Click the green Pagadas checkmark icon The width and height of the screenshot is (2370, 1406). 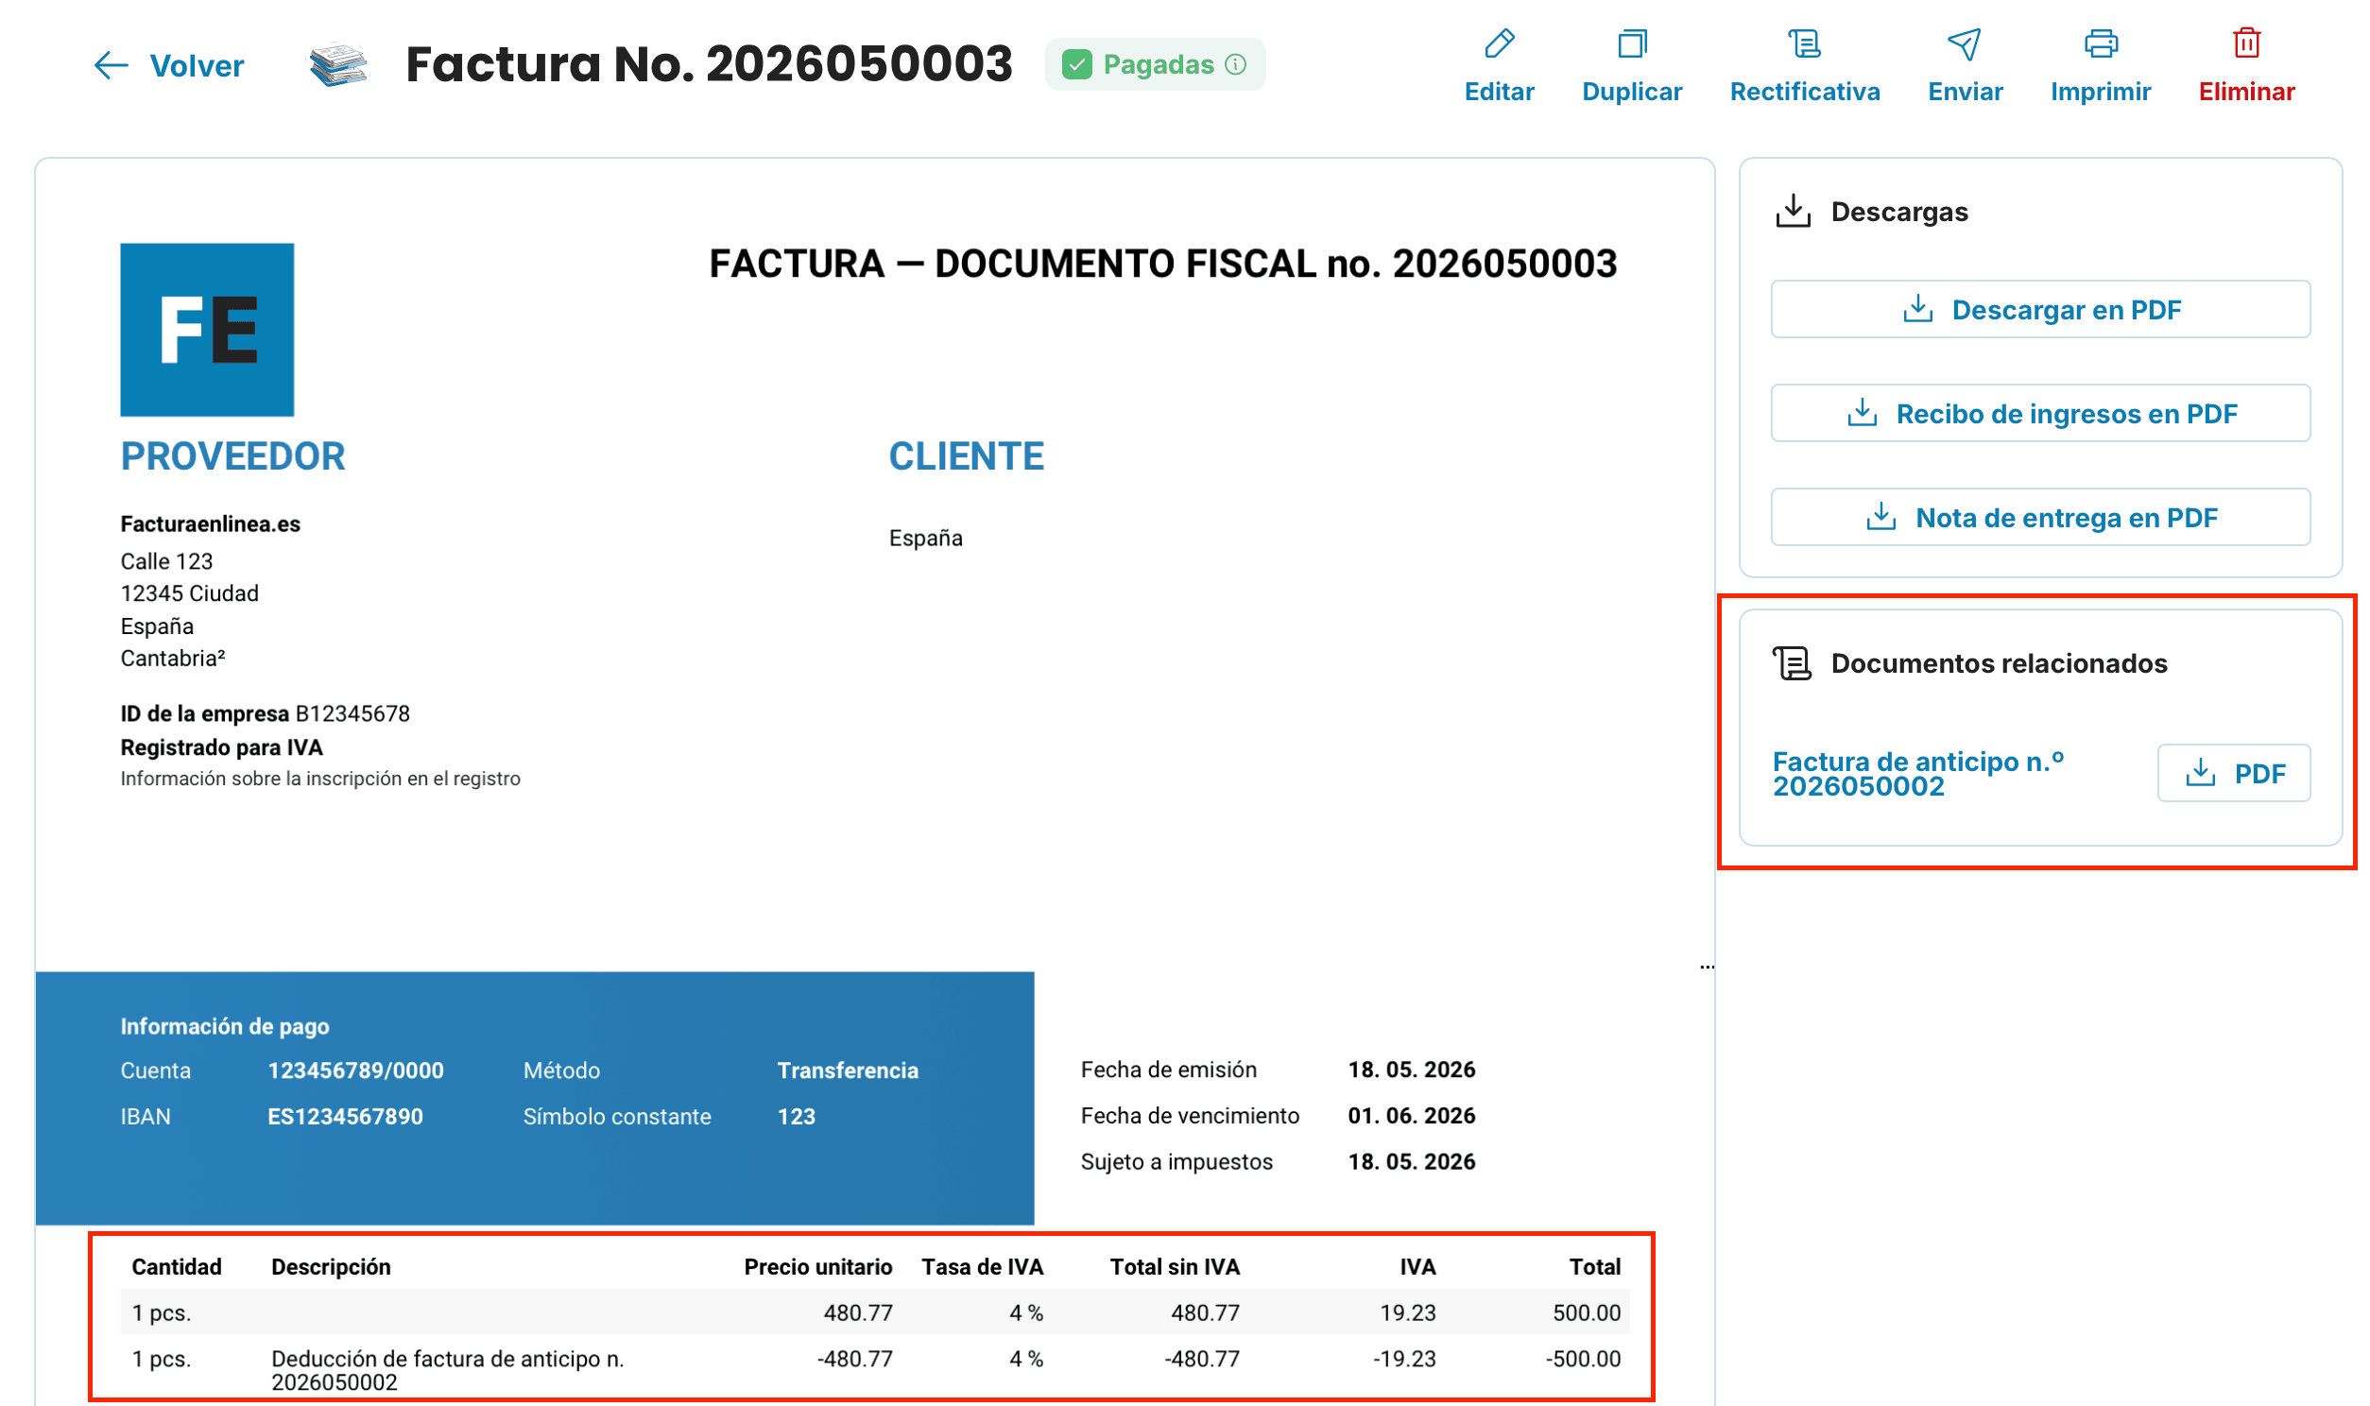coord(1077,64)
